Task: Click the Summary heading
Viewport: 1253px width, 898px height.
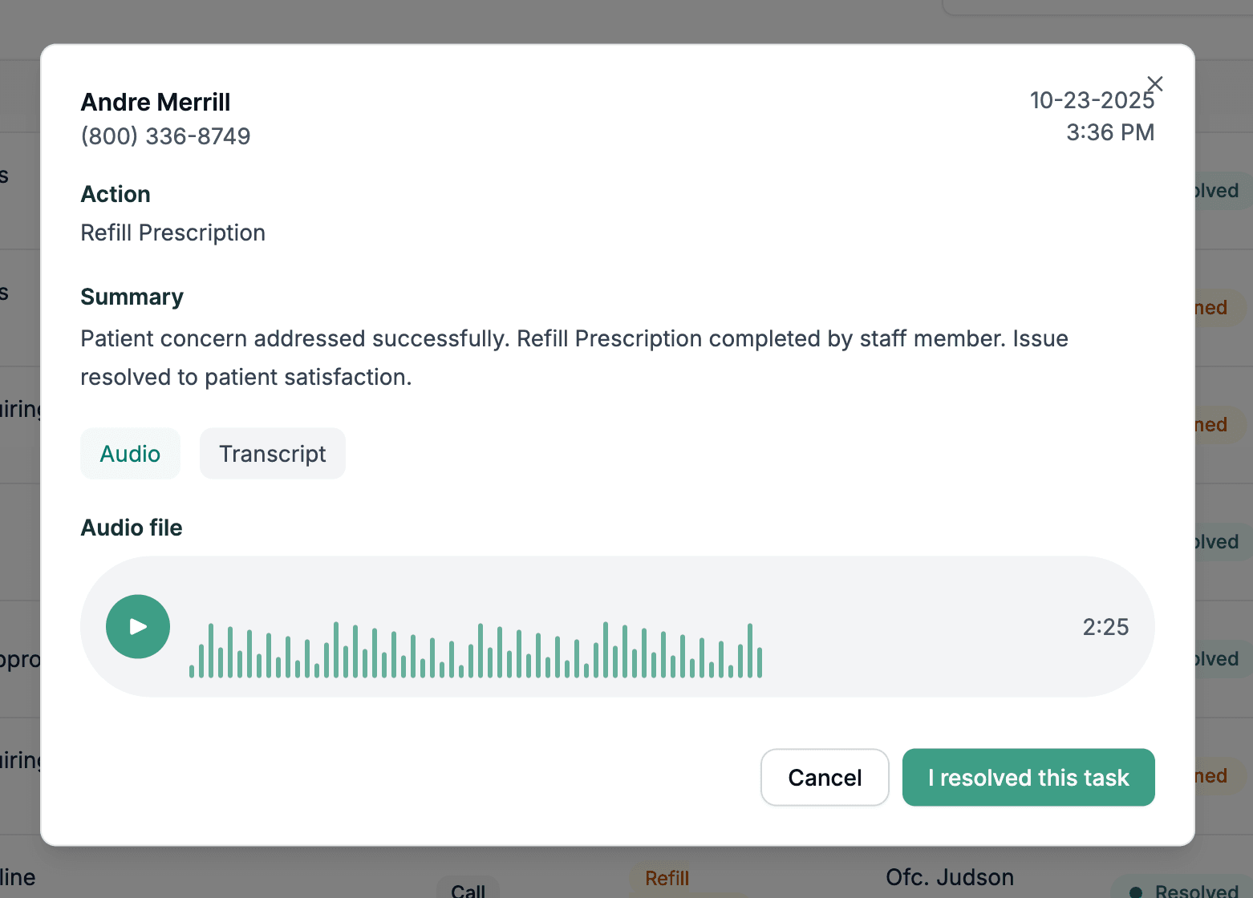Action: [x=132, y=297]
